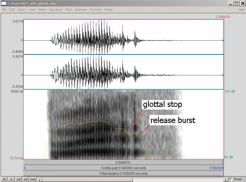Toggle the Group checkbox

tap(231, 179)
